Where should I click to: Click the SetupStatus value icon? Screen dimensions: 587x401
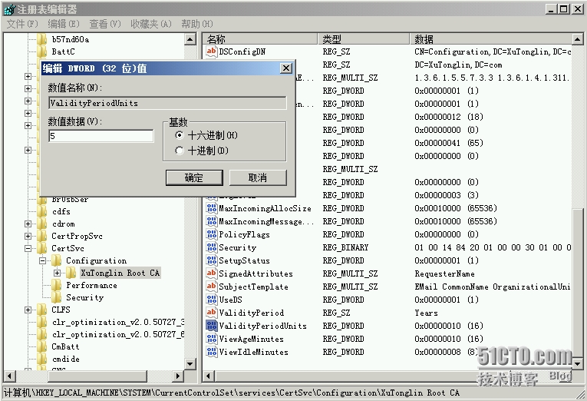(x=212, y=260)
